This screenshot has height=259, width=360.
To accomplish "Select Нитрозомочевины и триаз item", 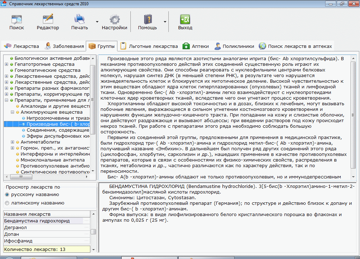I will [58, 118].
